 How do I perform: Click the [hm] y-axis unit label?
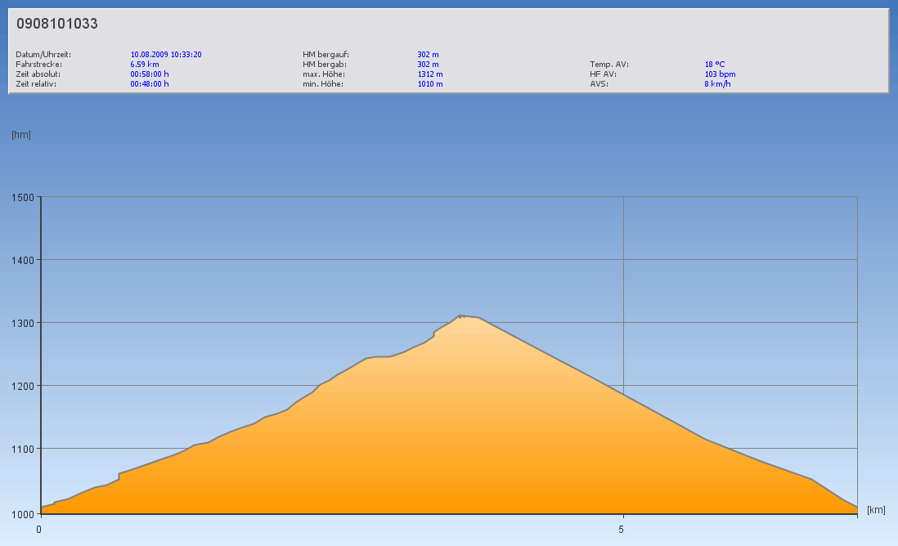[x=21, y=135]
